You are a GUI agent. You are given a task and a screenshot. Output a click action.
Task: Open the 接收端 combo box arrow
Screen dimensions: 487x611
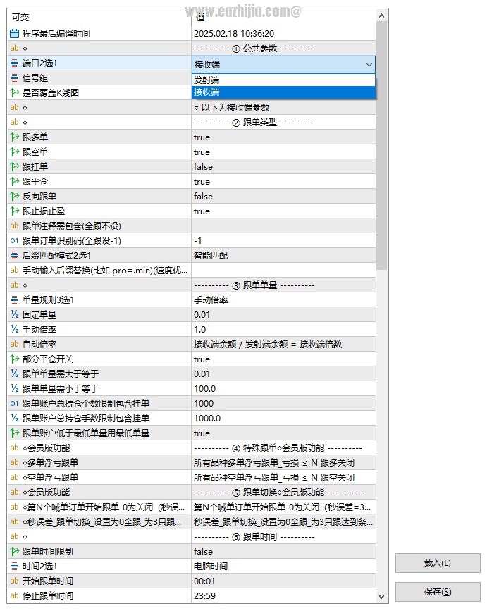pyautogui.click(x=369, y=65)
